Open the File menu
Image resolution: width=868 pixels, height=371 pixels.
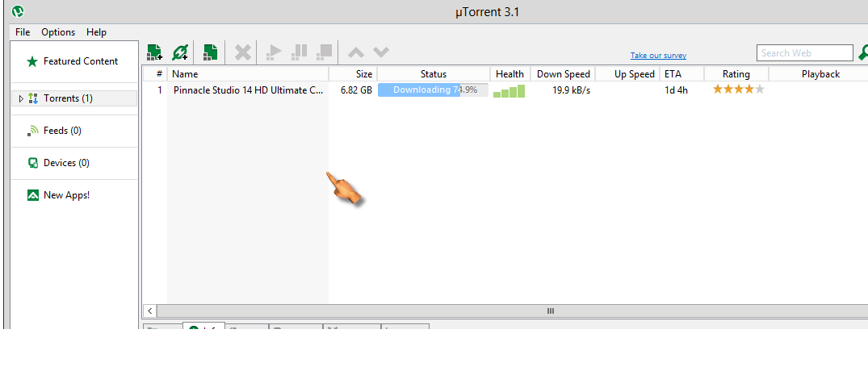pos(23,32)
